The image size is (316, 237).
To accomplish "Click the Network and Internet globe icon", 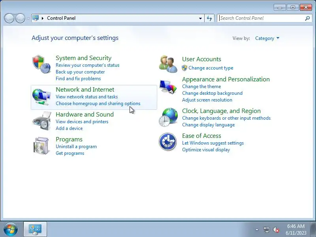I will coord(41,97).
